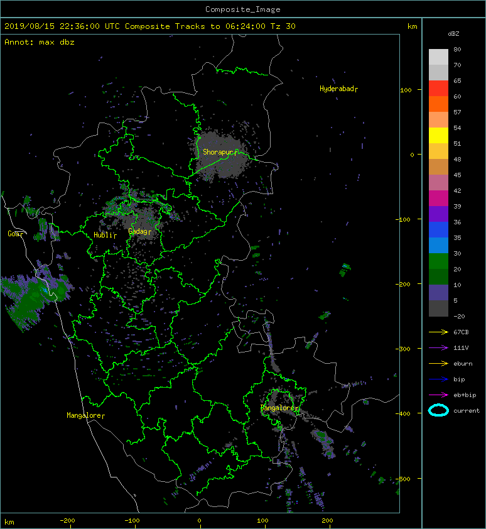Image resolution: width=486 pixels, height=529 pixels.
Task: Click the 200 label on the bottom axis
Action: pos(327,521)
